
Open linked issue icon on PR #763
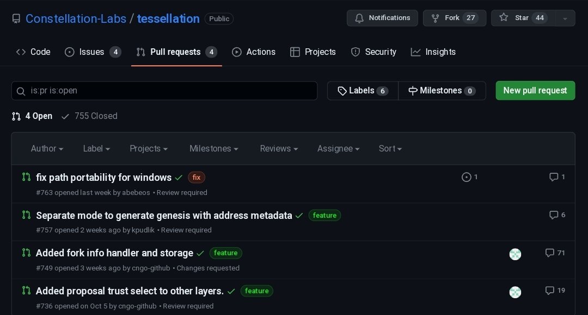coord(466,177)
